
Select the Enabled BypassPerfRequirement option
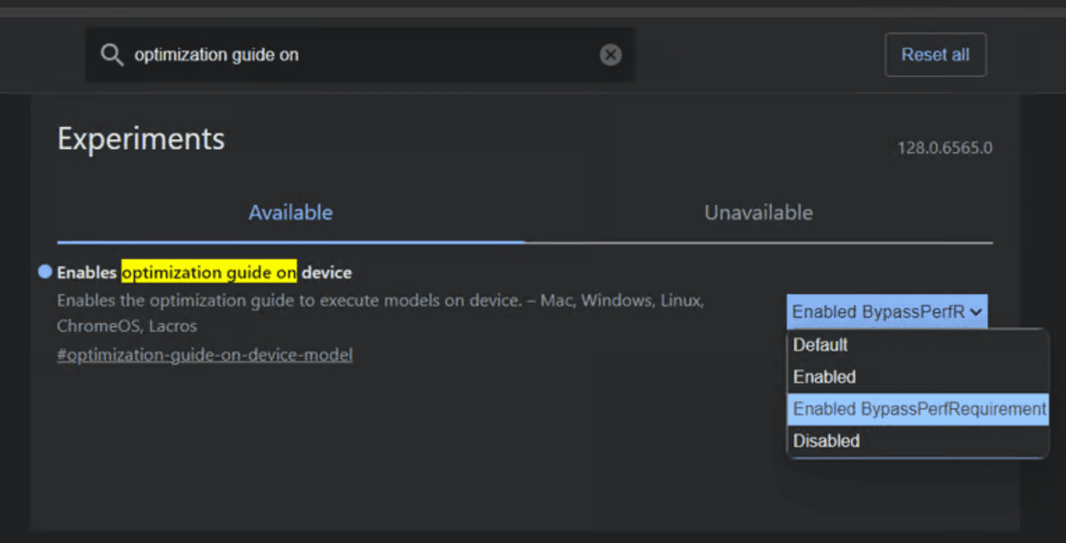click(918, 409)
